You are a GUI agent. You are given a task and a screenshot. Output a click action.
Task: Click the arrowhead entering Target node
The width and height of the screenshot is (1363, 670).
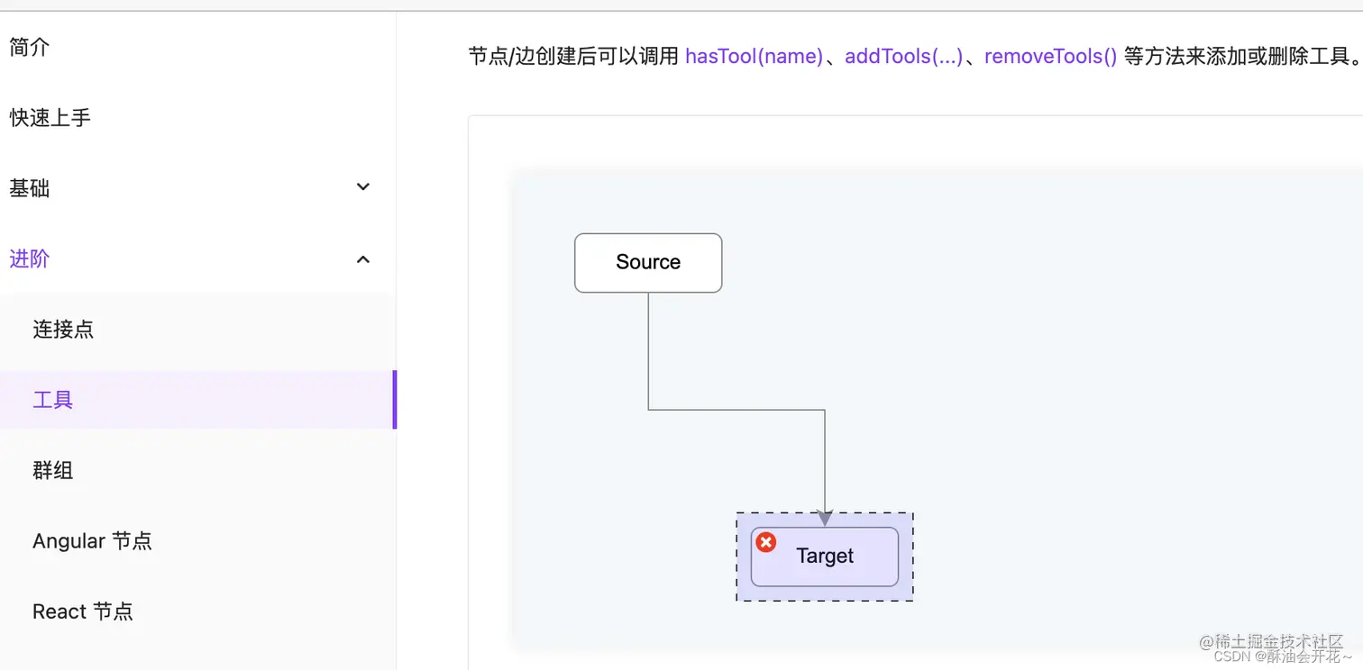click(x=824, y=518)
